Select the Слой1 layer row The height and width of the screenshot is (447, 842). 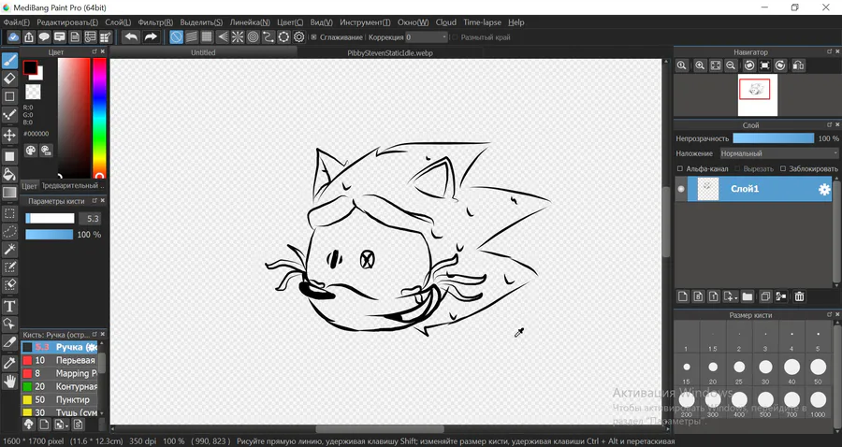pos(753,189)
